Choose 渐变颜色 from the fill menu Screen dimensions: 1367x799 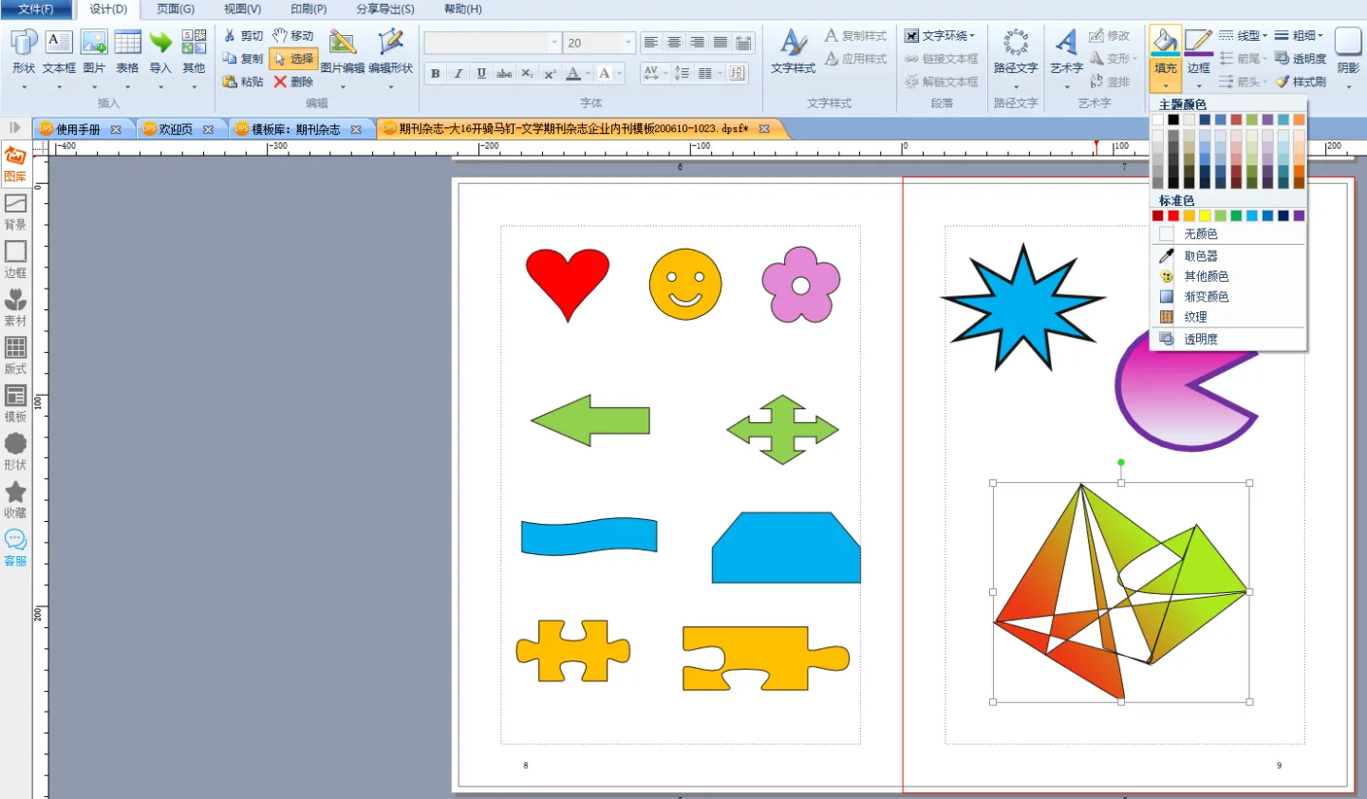pos(1206,297)
